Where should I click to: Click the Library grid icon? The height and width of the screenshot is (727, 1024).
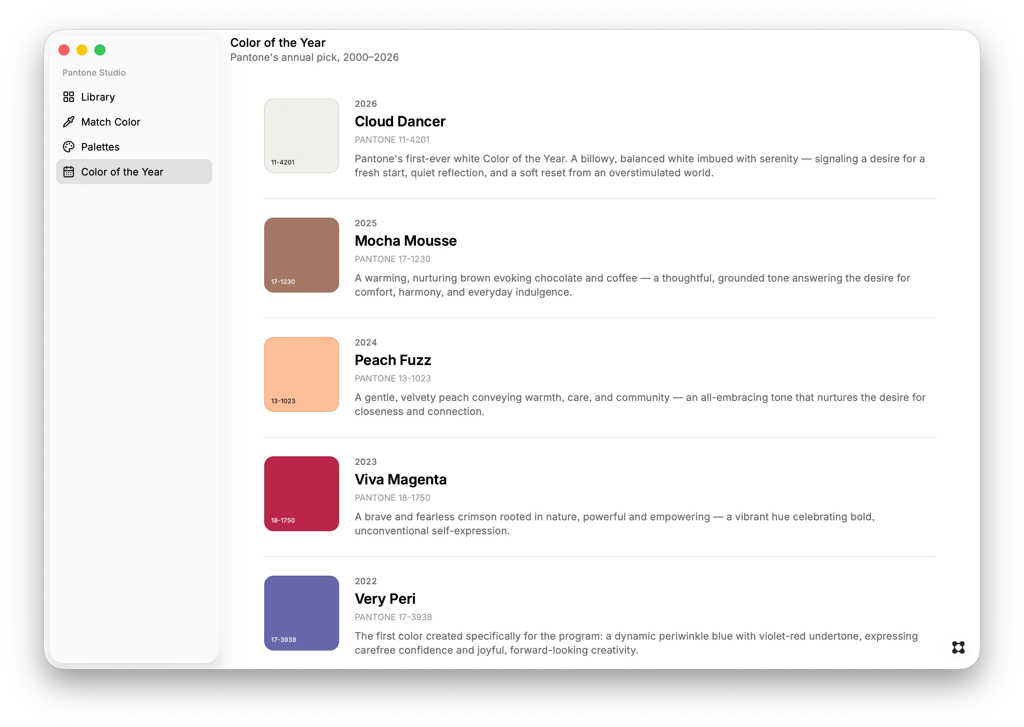click(69, 97)
